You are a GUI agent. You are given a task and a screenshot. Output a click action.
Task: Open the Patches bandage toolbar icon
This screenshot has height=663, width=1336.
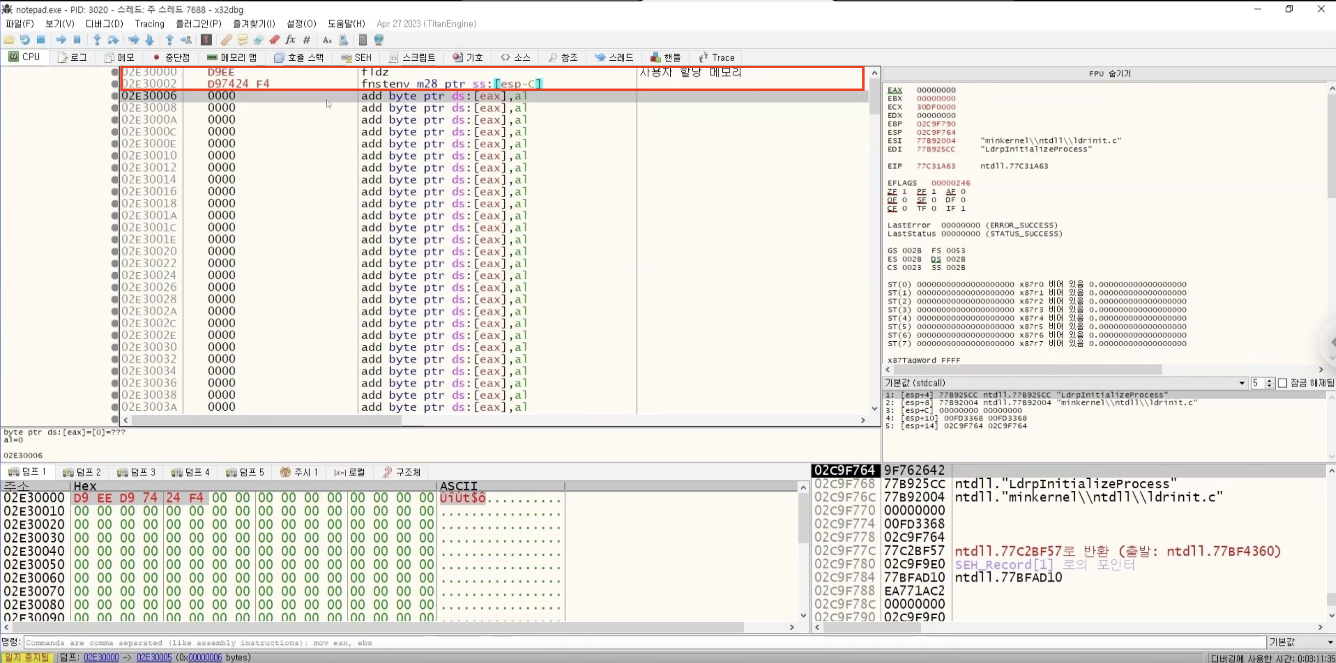226,40
